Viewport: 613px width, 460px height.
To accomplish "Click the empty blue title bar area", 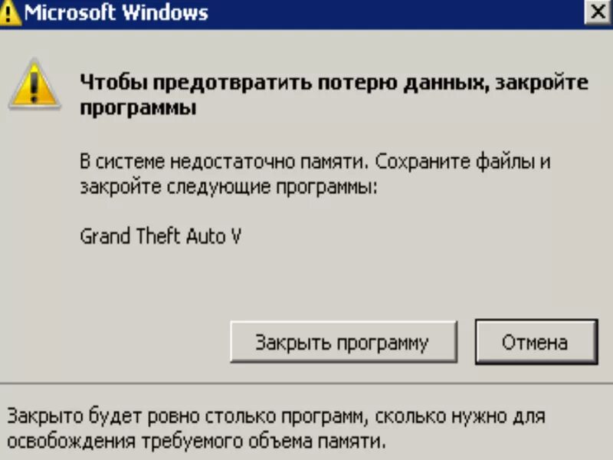I will tap(395, 13).
